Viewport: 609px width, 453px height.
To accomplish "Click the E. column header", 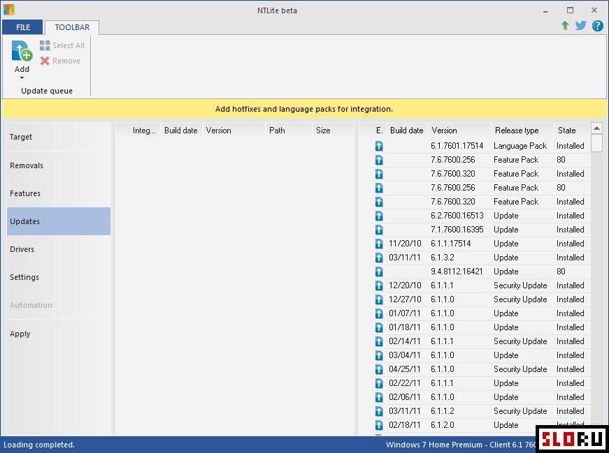I will (380, 131).
